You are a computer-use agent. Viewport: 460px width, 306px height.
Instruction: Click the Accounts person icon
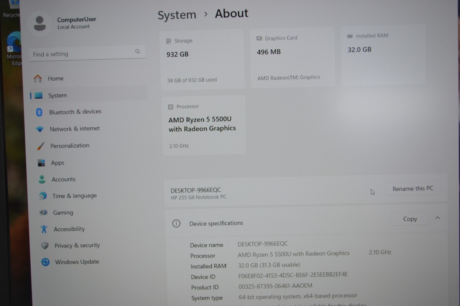(42, 179)
